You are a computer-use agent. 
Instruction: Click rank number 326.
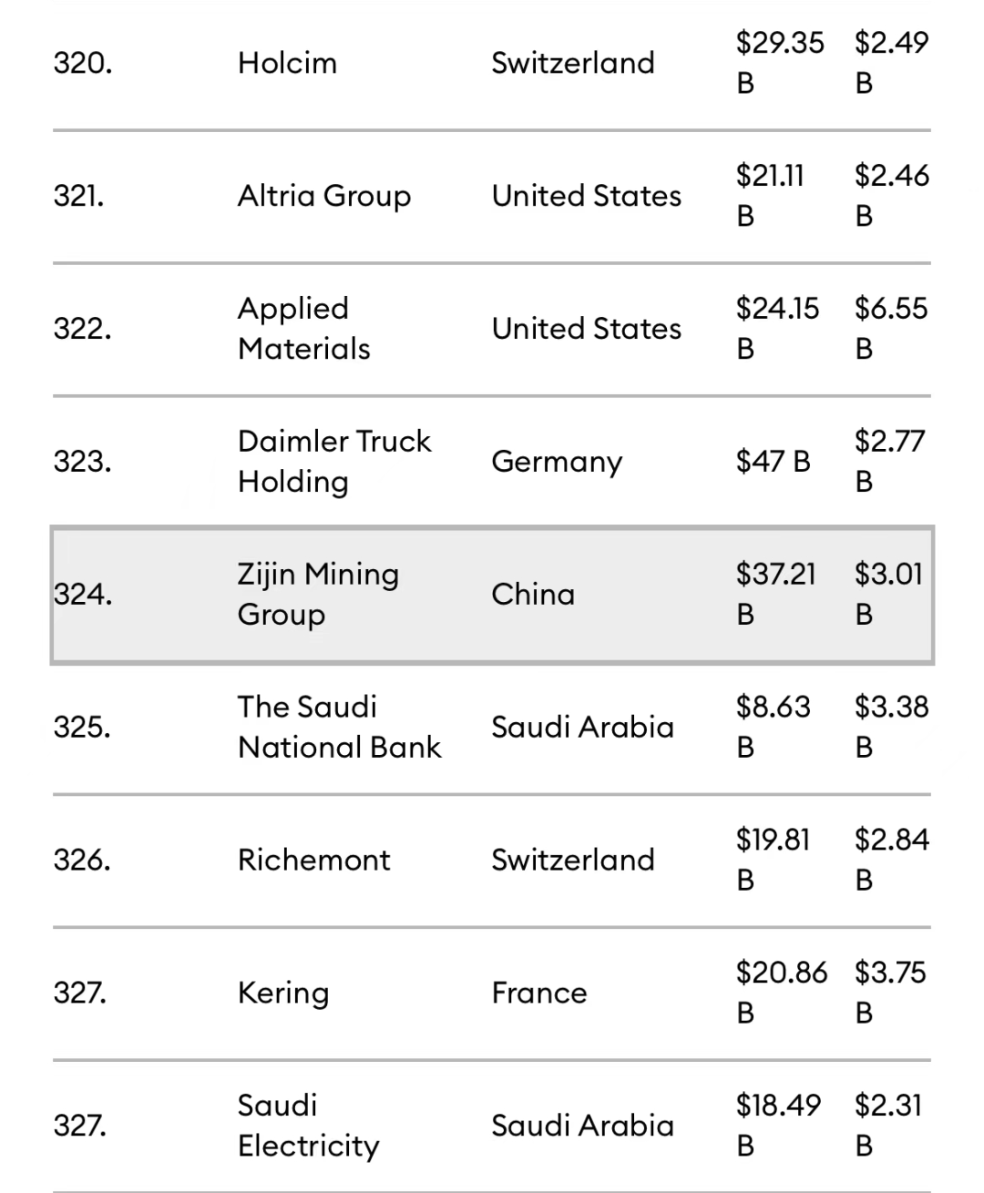pos(82,860)
